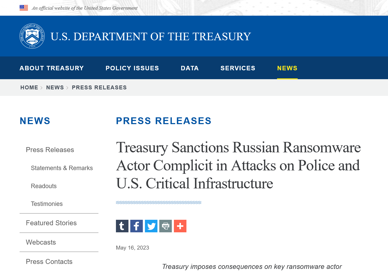Share article on Twitter

[151, 226]
